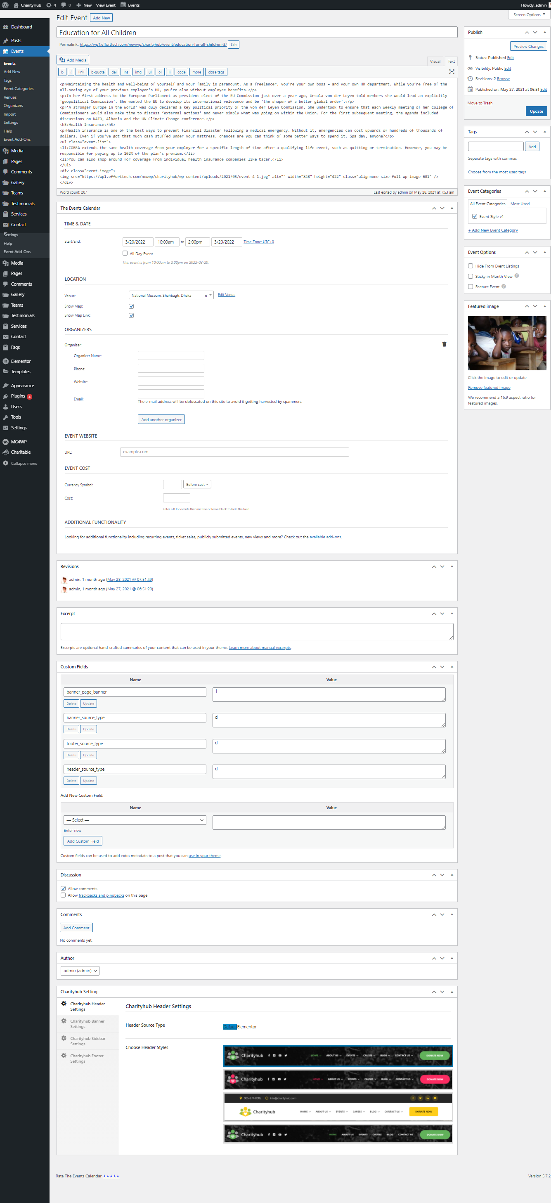Click the WordPress logo in admin bar
551x1203 pixels.
(x=6, y=5)
